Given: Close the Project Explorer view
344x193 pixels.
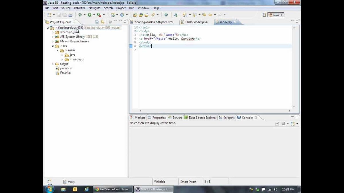Looking at the screenshot, I should click(74, 22).
